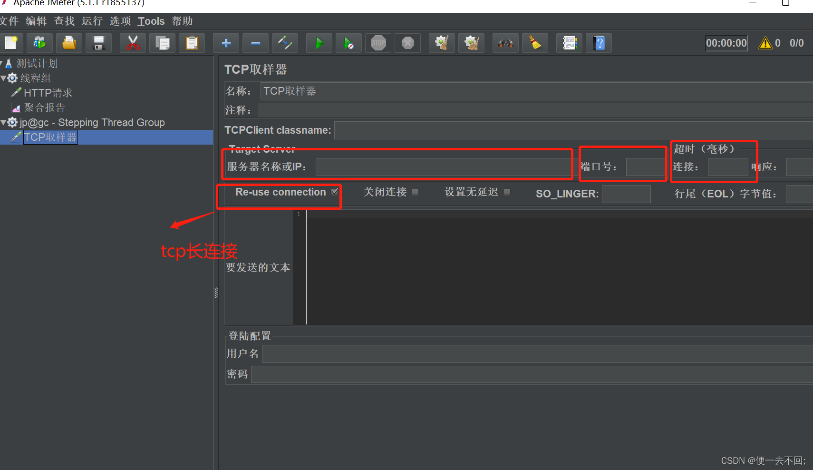The width and height of the screenshot is (813, 470).
Task: Collapse the 线程组 tree node
Action: coord(3,78)
